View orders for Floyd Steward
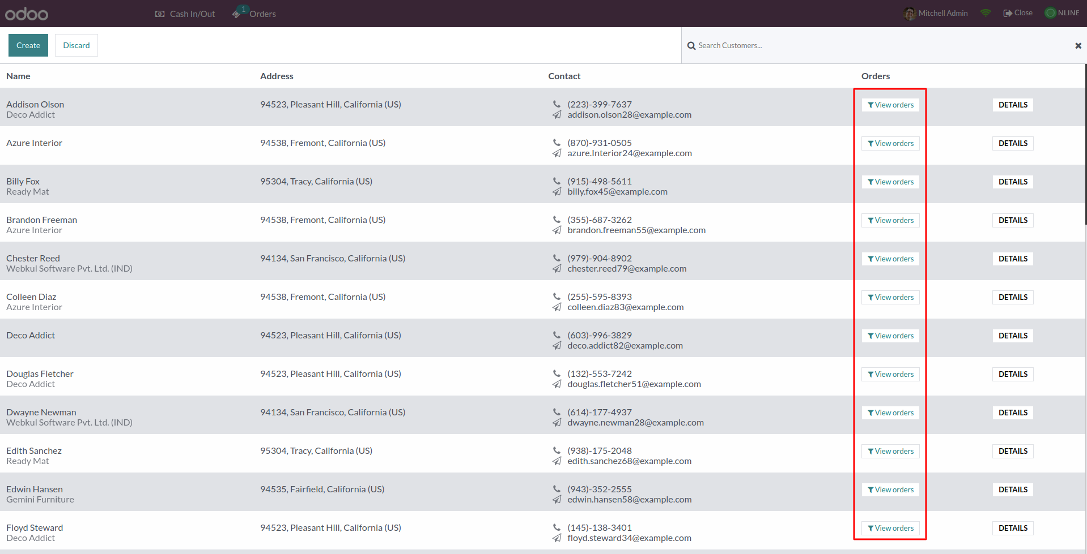1087x554 pixels. click(890, 528)
